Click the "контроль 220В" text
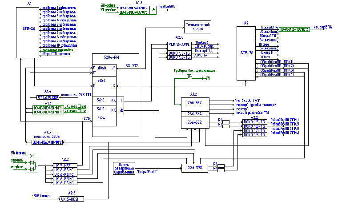This screenshot has width=342, height=202. click(47, 137)
